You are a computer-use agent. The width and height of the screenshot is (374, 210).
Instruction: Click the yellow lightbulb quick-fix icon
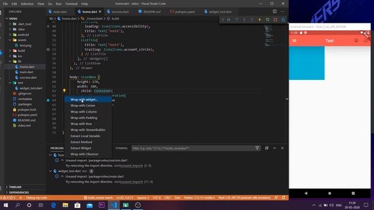64,90
